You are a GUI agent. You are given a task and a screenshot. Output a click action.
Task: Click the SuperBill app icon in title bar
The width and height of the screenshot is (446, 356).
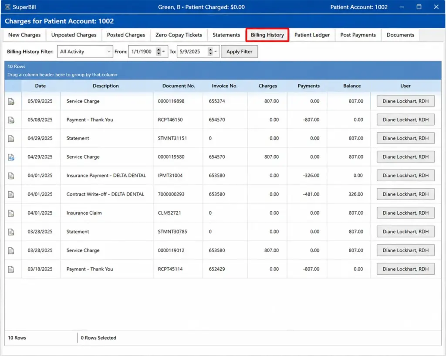(8, 7)
